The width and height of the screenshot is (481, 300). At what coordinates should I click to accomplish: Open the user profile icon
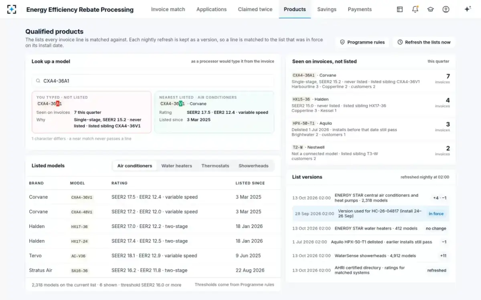click(446, 9)
